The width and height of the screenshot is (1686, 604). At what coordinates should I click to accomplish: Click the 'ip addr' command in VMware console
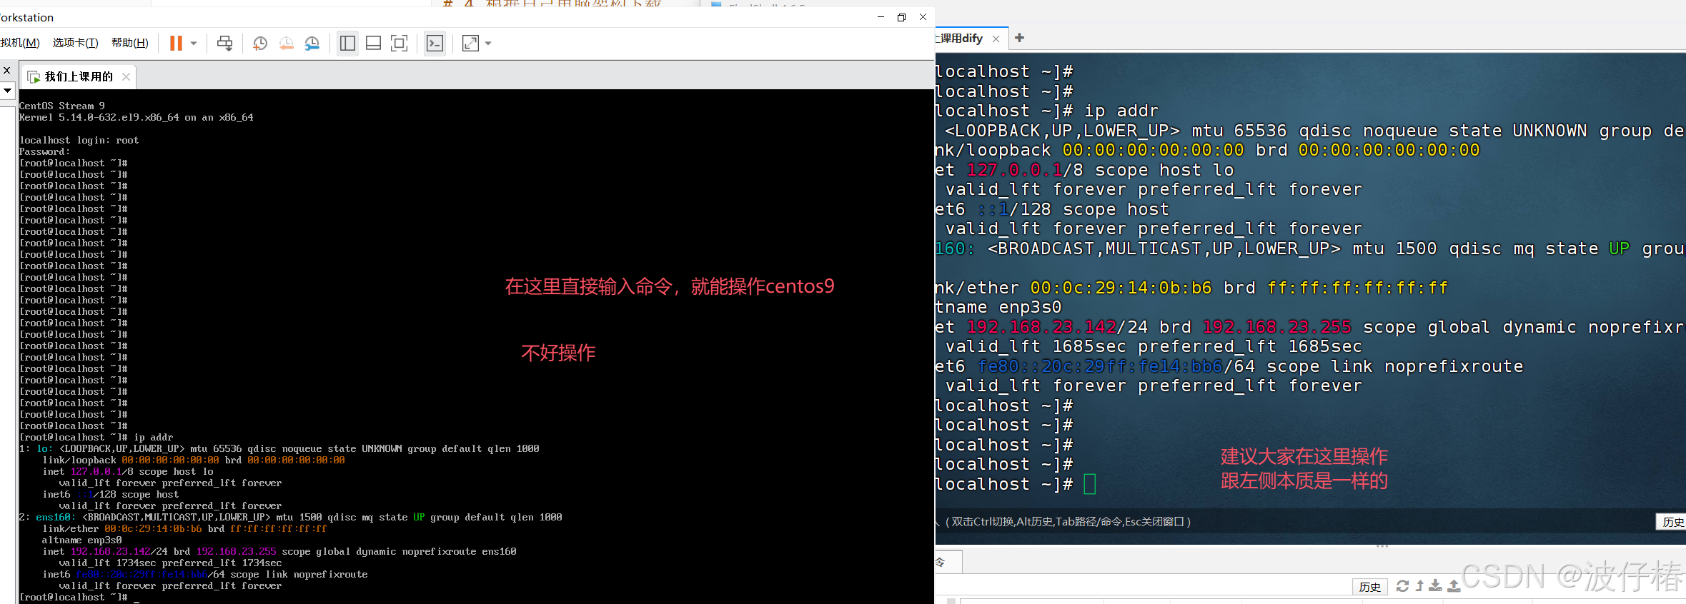pos(153,438)
